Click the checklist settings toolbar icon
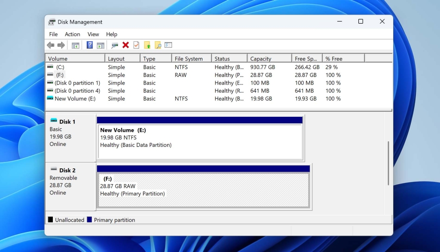This screenshot has width=440, height=252. pos(168,45)
